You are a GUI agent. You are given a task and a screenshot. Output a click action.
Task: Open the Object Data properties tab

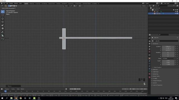coord(149,71)
